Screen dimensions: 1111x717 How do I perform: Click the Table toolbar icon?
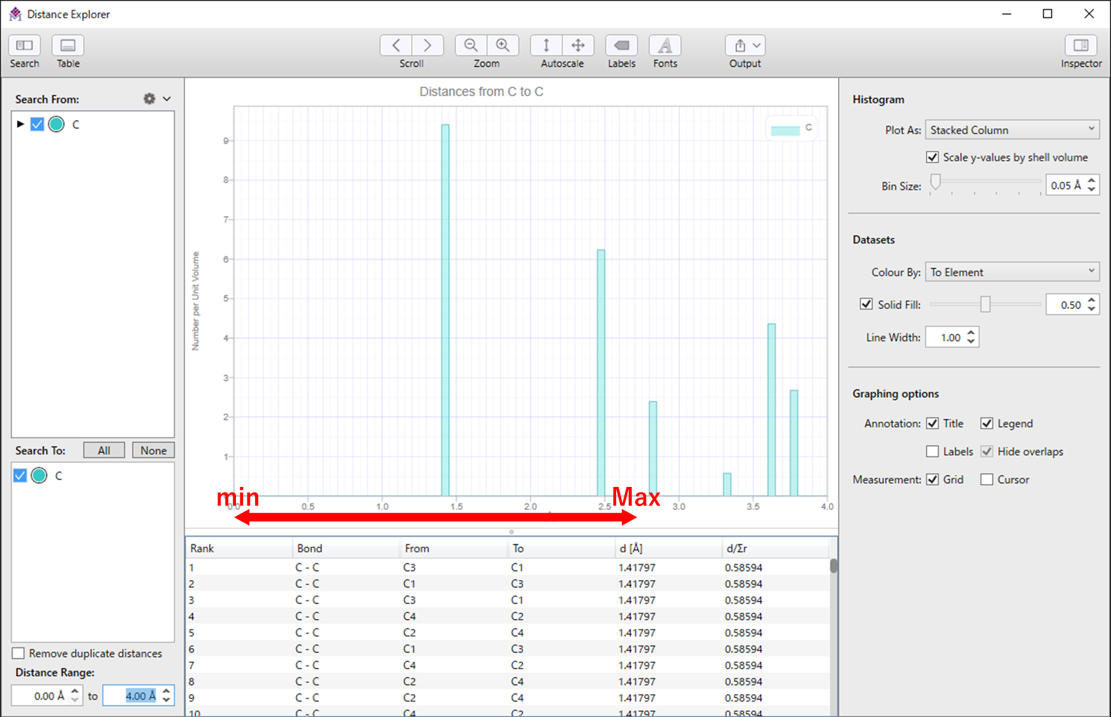pos(68,46)
